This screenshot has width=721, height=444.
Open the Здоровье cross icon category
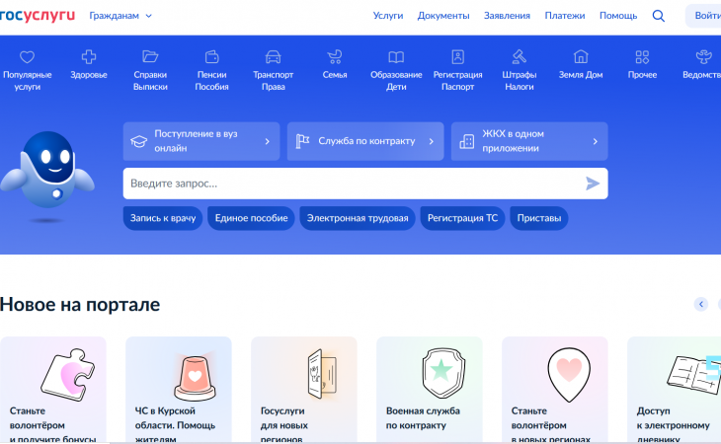pos(89,57)
